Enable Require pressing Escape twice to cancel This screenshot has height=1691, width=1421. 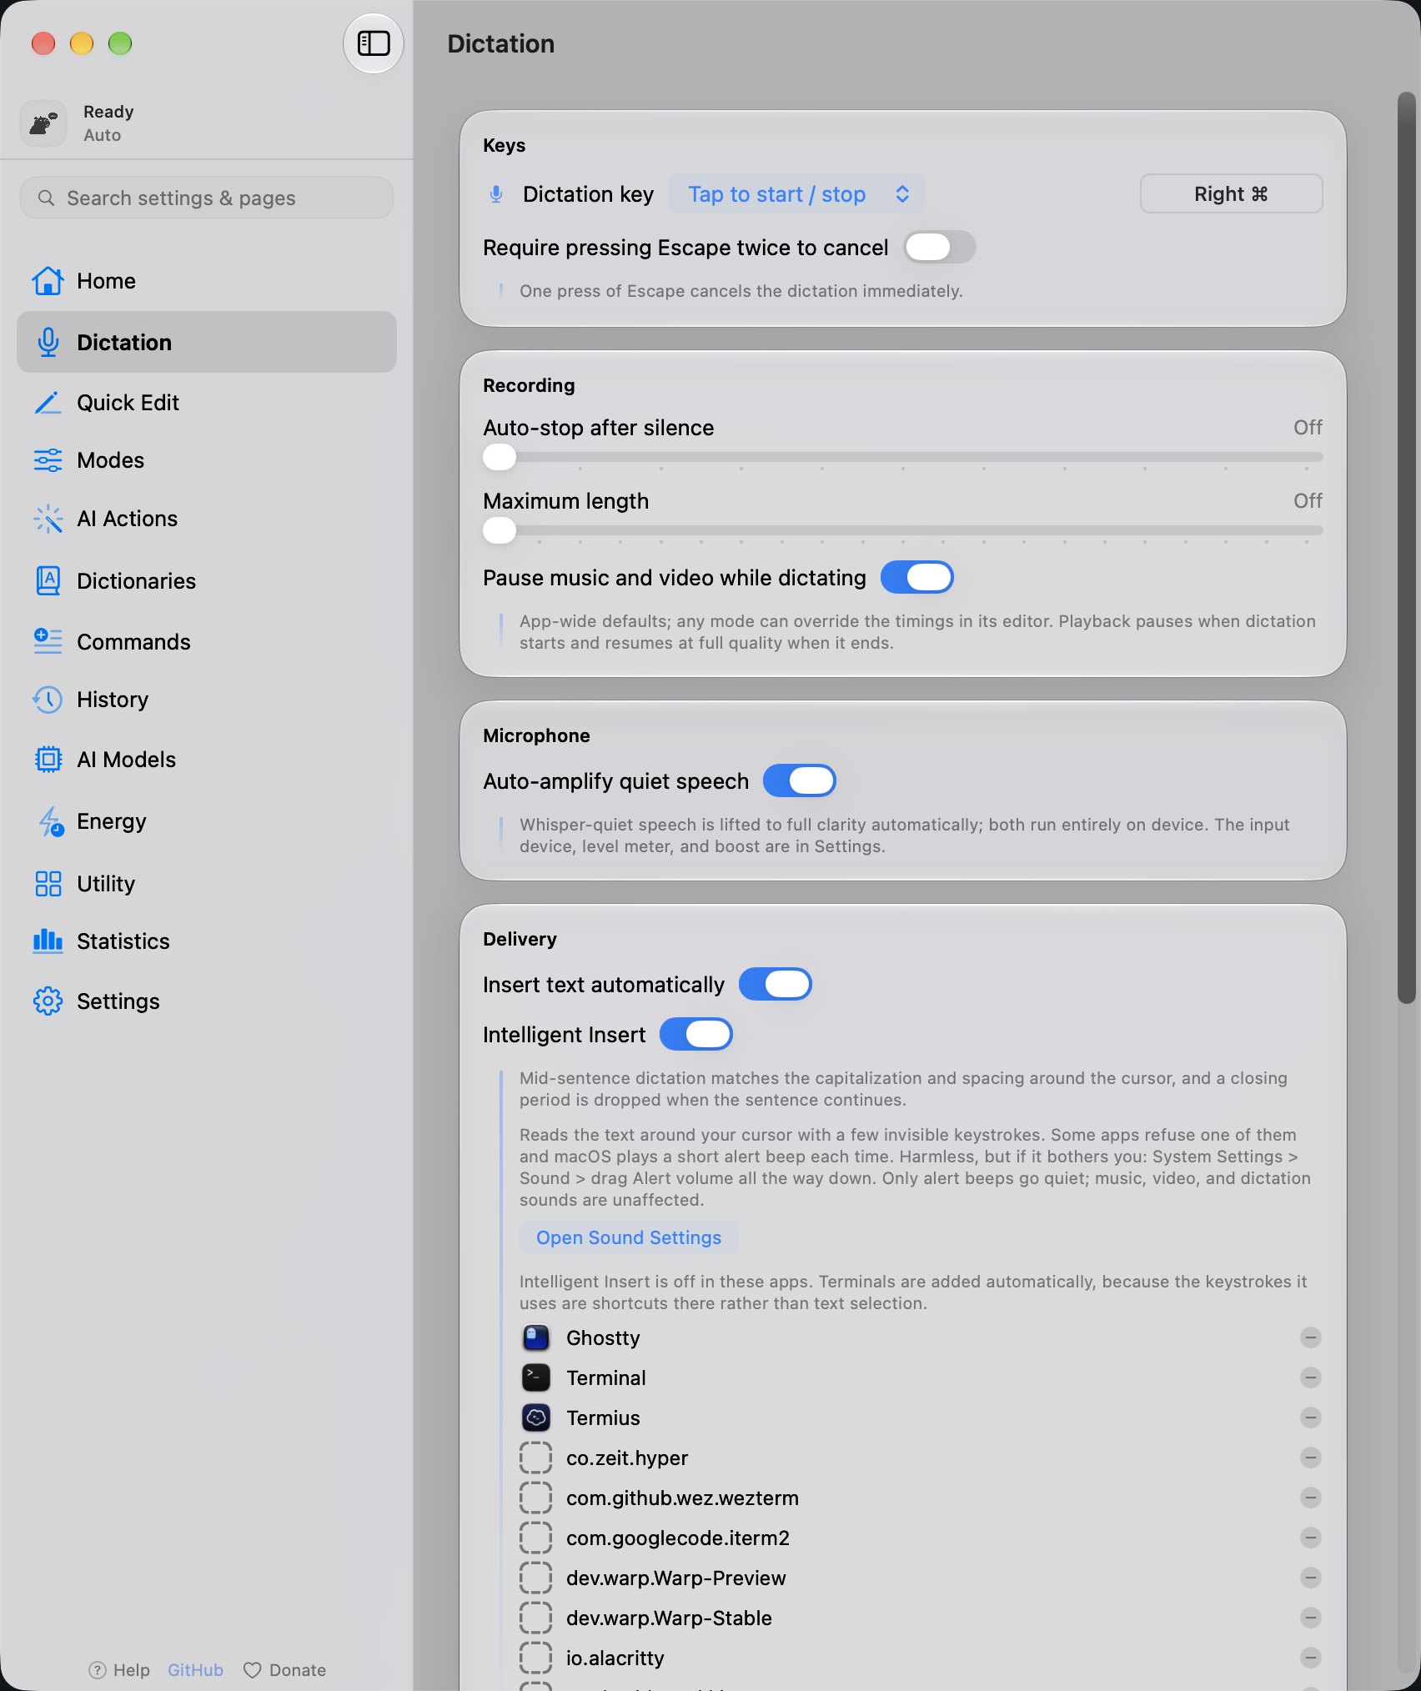(x=940, y=247)
